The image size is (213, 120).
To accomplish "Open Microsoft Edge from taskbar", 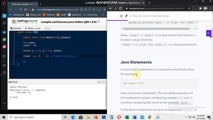I will coord(73,117).
